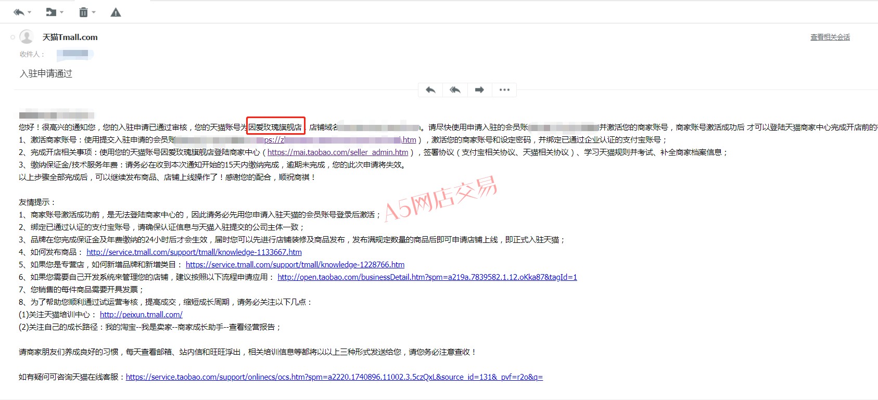Click the email subject 入驻申请通过
Viewport: 878px width, 400px height.
pyautogui.click(x=46, y=73)
